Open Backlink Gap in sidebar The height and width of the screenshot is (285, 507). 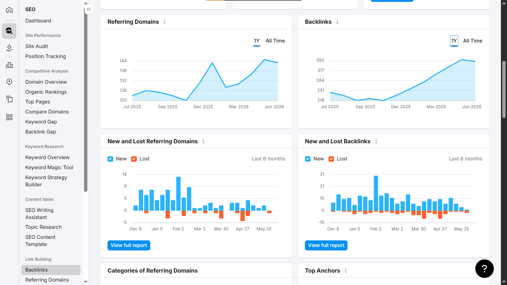tap(41, 132)
